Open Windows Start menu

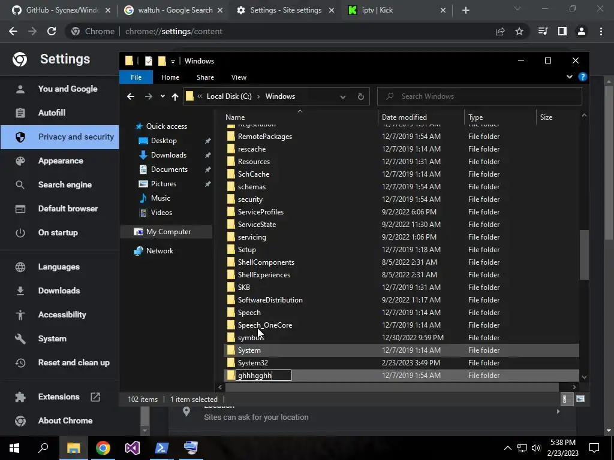14,448
